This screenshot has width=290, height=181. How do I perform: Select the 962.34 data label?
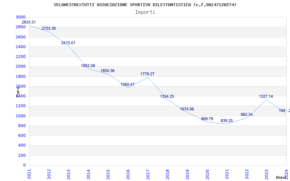coord(246,114)
